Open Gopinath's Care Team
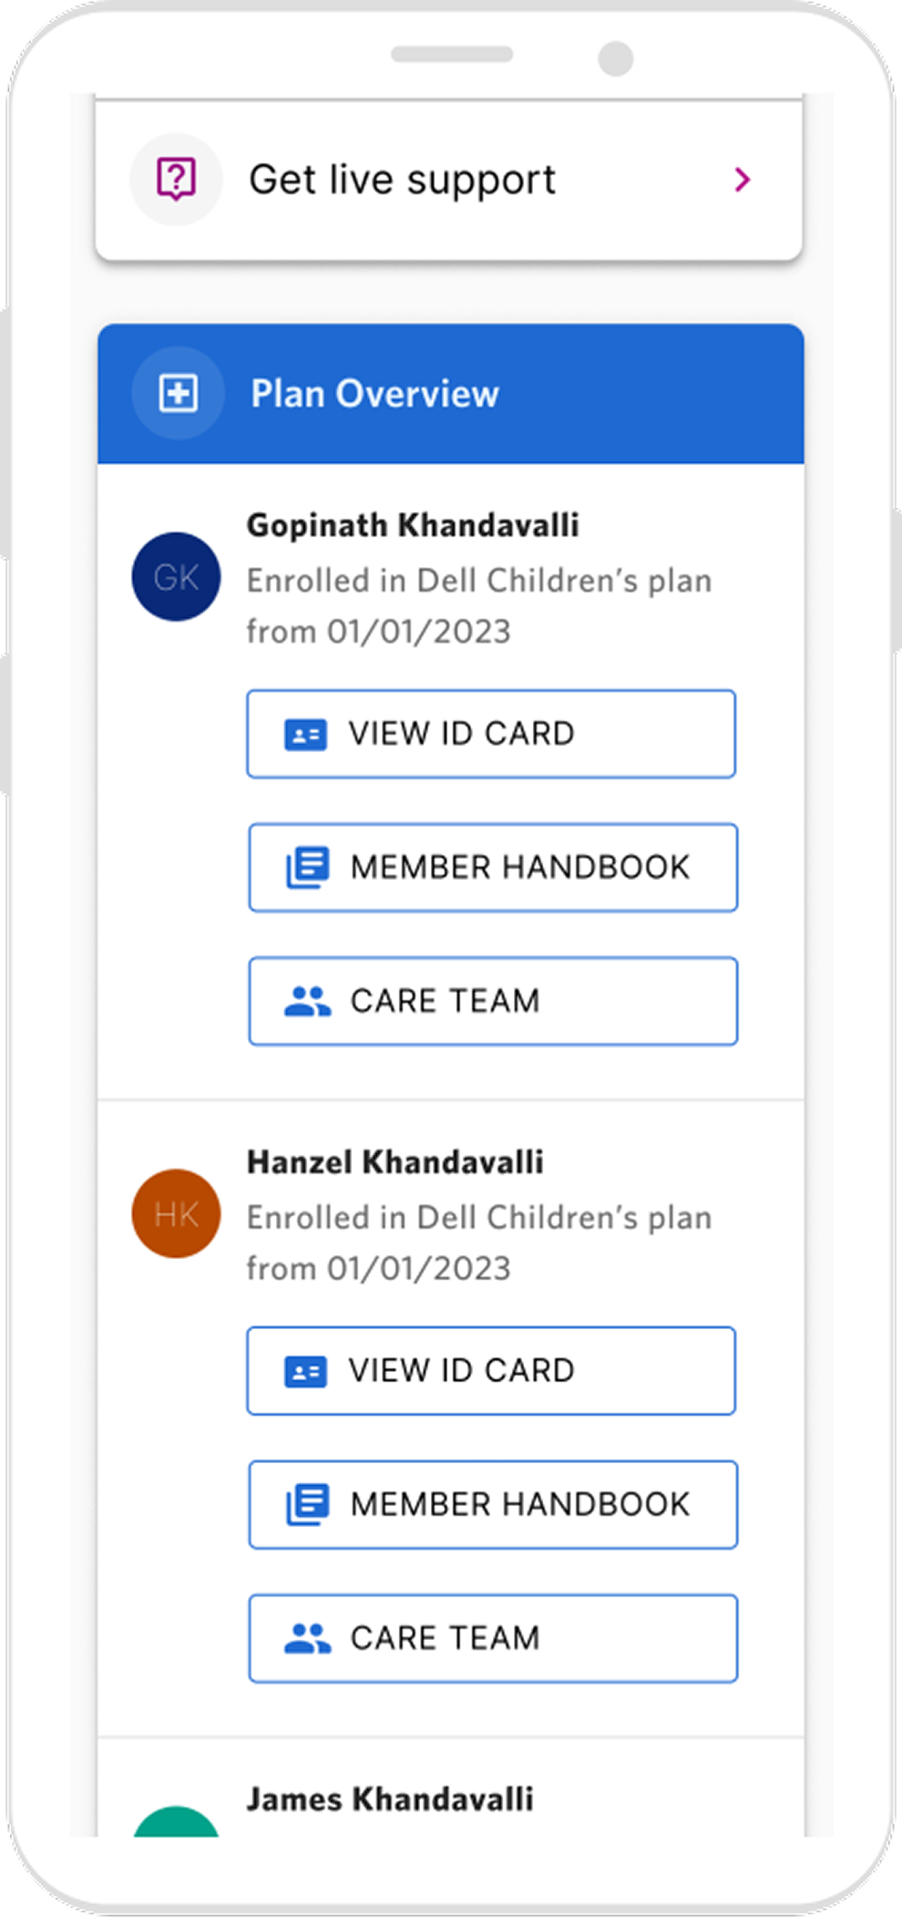 tap(491, 1000)
